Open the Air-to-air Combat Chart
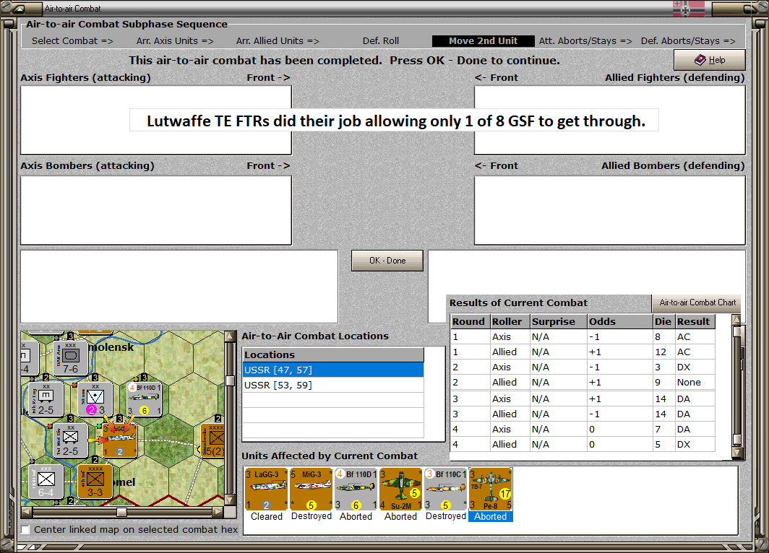Viewport: 769px width, 553px height. click(697, 302)
